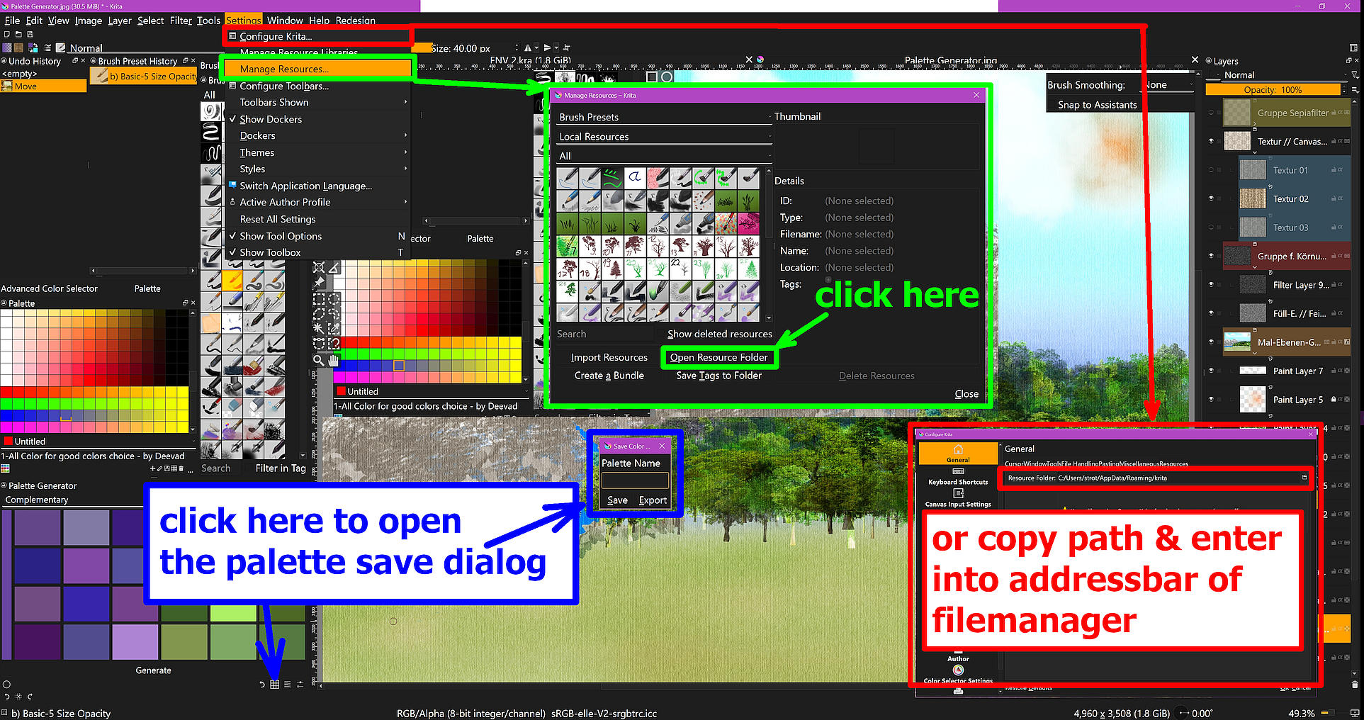This screenshot has height=720, width=1364.
Task: Pick the light lavender Palette Generator swatch
Action: point(135,642)
